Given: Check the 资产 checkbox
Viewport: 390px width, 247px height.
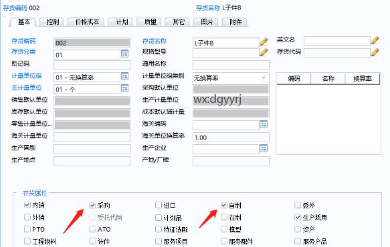Looking at the screenshot, I should [x=298, y=229].
